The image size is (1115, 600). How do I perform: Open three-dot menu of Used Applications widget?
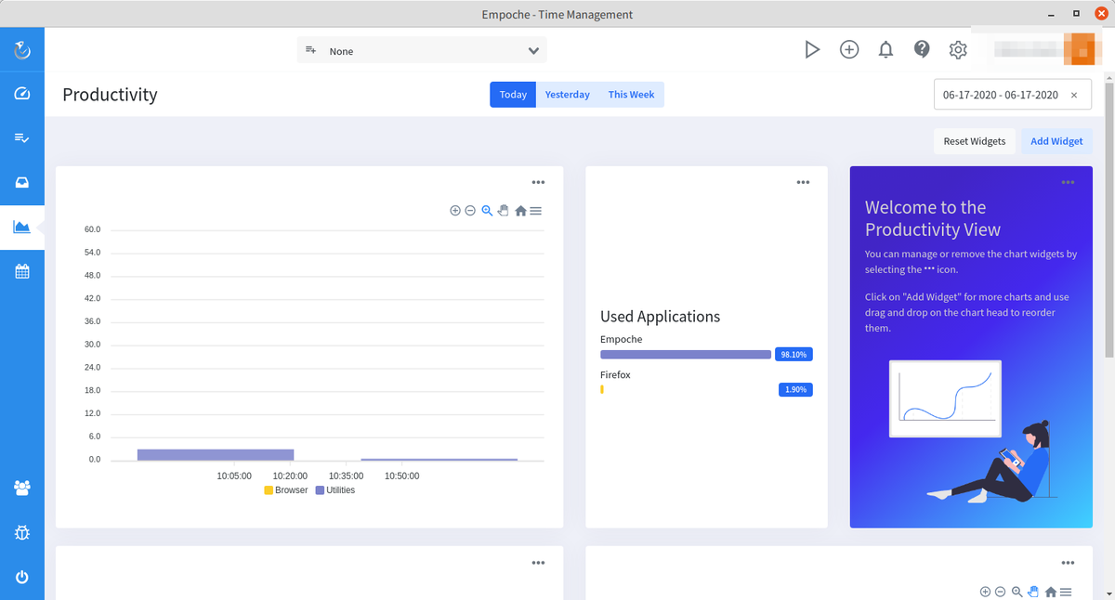(x=803, y=183)
